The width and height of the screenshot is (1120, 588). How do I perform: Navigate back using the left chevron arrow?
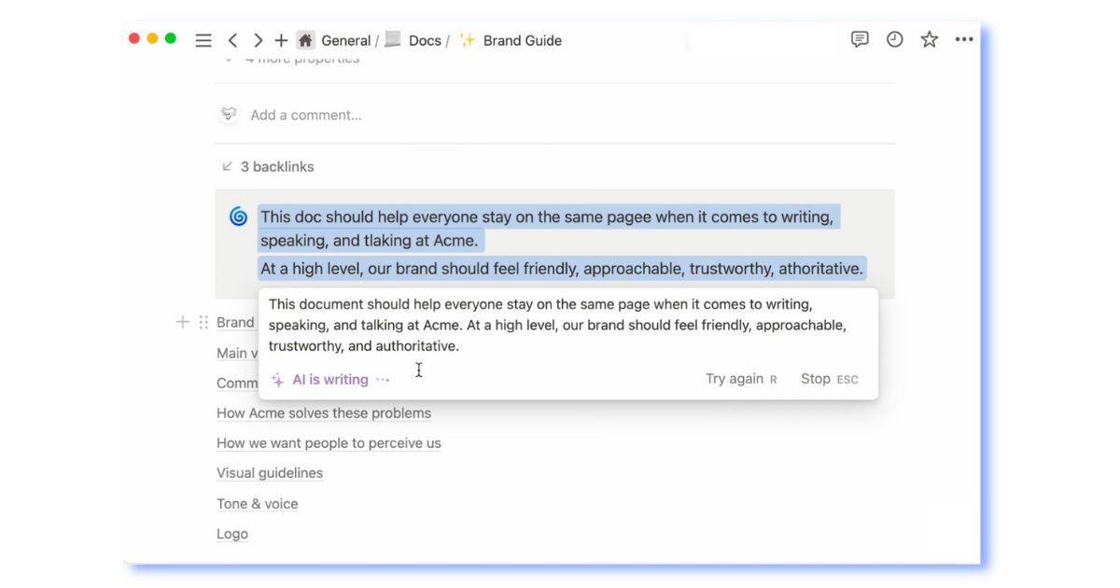[x=232, y=39]
